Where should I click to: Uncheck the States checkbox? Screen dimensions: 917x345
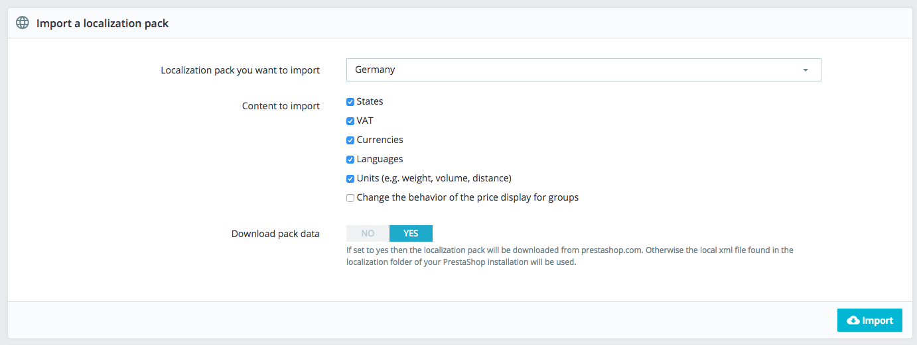coord(350,102)
